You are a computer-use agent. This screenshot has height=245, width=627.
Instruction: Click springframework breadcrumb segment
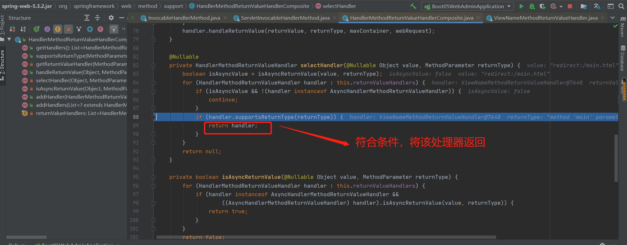pyautogui.click(x=94, y=6)
